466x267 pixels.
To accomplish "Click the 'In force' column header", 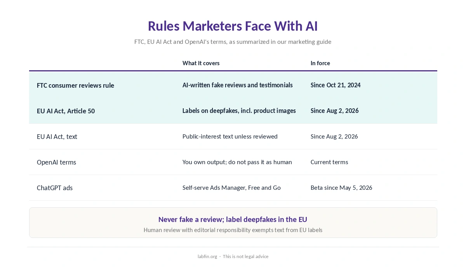I will pos(320,63).
